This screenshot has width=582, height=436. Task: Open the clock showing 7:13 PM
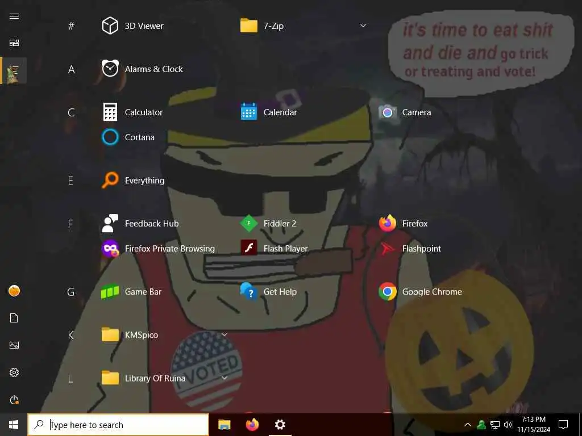point(534,425)
